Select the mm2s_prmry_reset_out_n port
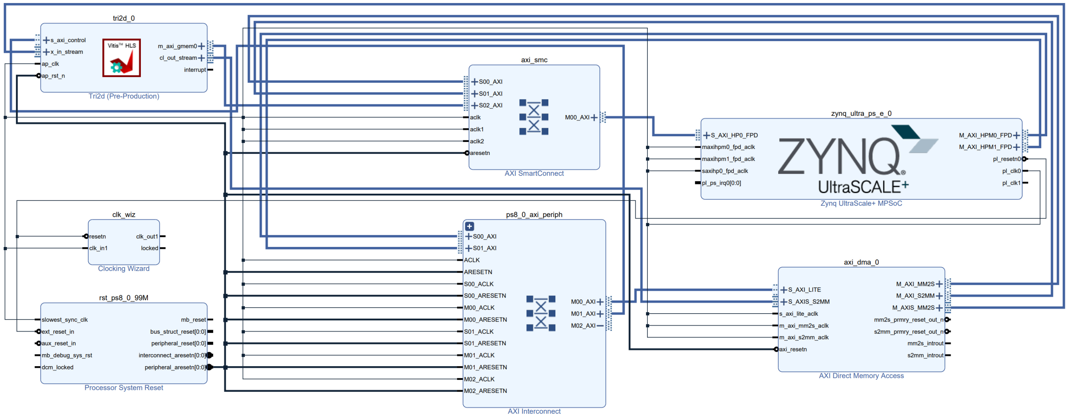 tap(909, 320)
